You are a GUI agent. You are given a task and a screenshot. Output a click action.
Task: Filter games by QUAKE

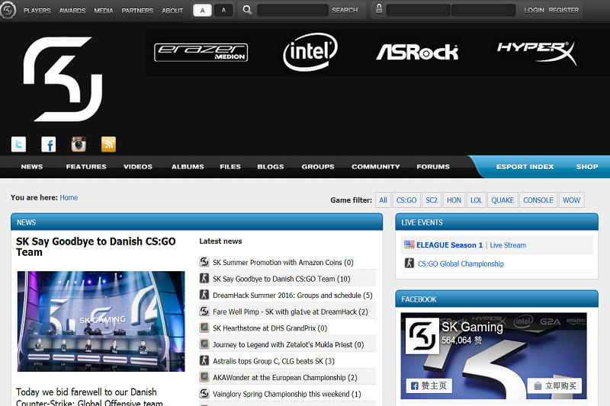click(502, 200)
